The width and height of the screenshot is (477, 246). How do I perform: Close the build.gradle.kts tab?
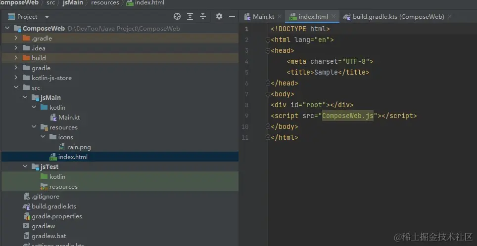450,16
